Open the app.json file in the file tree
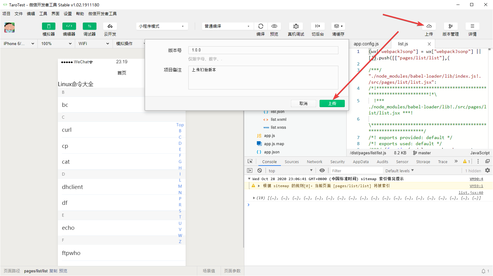 (272, 152)
